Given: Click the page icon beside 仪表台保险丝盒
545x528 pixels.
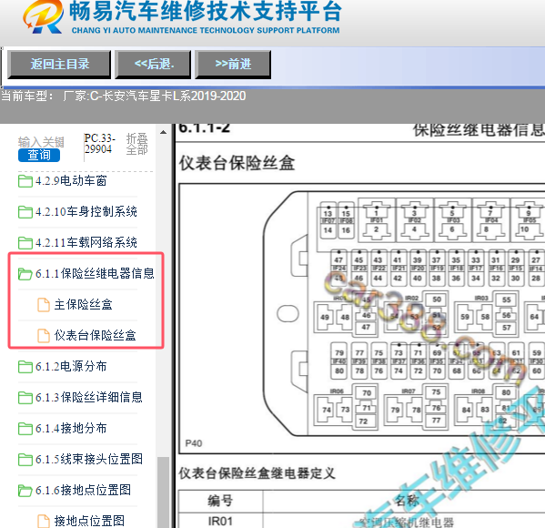Looking at the screenshot, I should click(44, 336).
